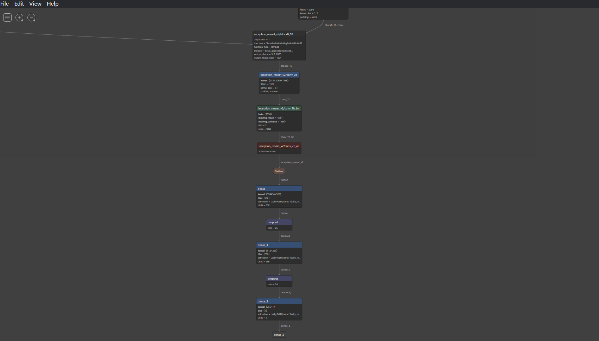Screen dimensions: 599x341
Task: Click bias (512) in dense
Action: (263, 198)
